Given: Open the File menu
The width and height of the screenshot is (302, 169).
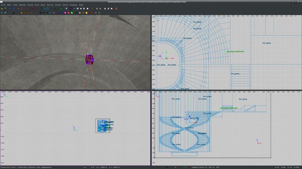Looking at the screenshot, I should click(x=3, y=5).
